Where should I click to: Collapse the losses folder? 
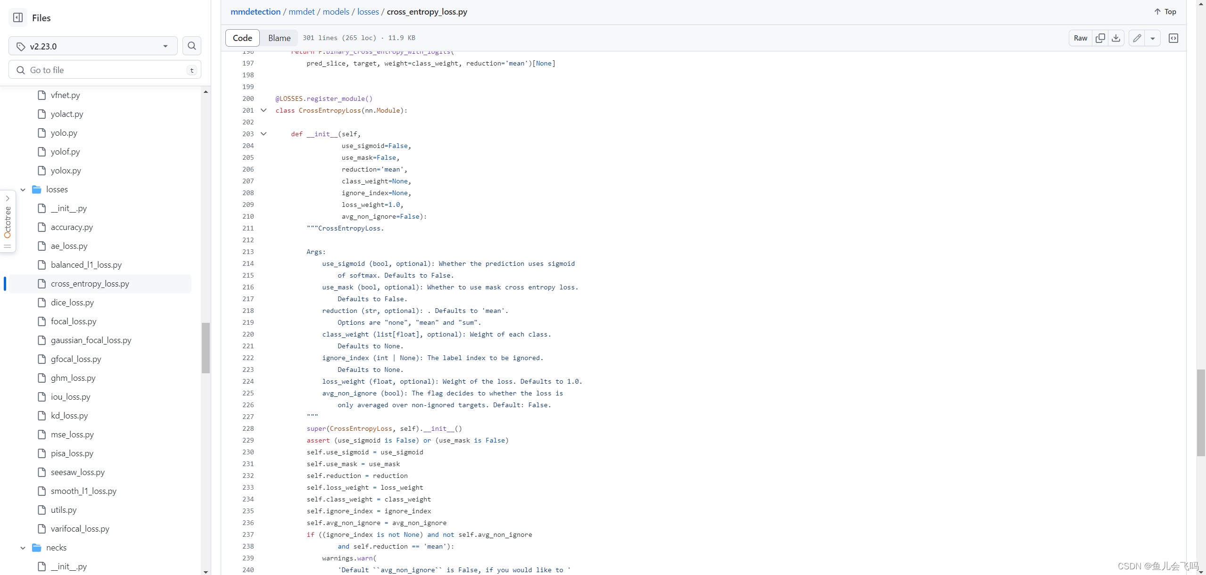point(23,189)
